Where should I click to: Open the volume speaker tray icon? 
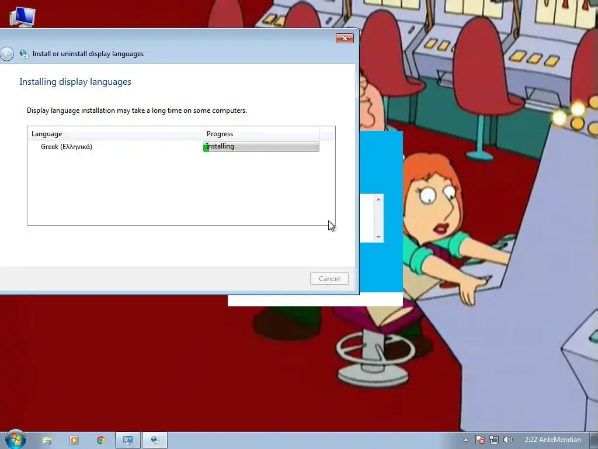[x=507, y=440]
